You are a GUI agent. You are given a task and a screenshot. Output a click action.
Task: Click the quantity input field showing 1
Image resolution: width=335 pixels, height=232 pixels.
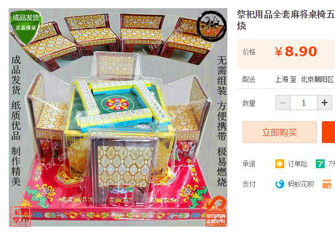pyautogui.click(x=304, y=103)
